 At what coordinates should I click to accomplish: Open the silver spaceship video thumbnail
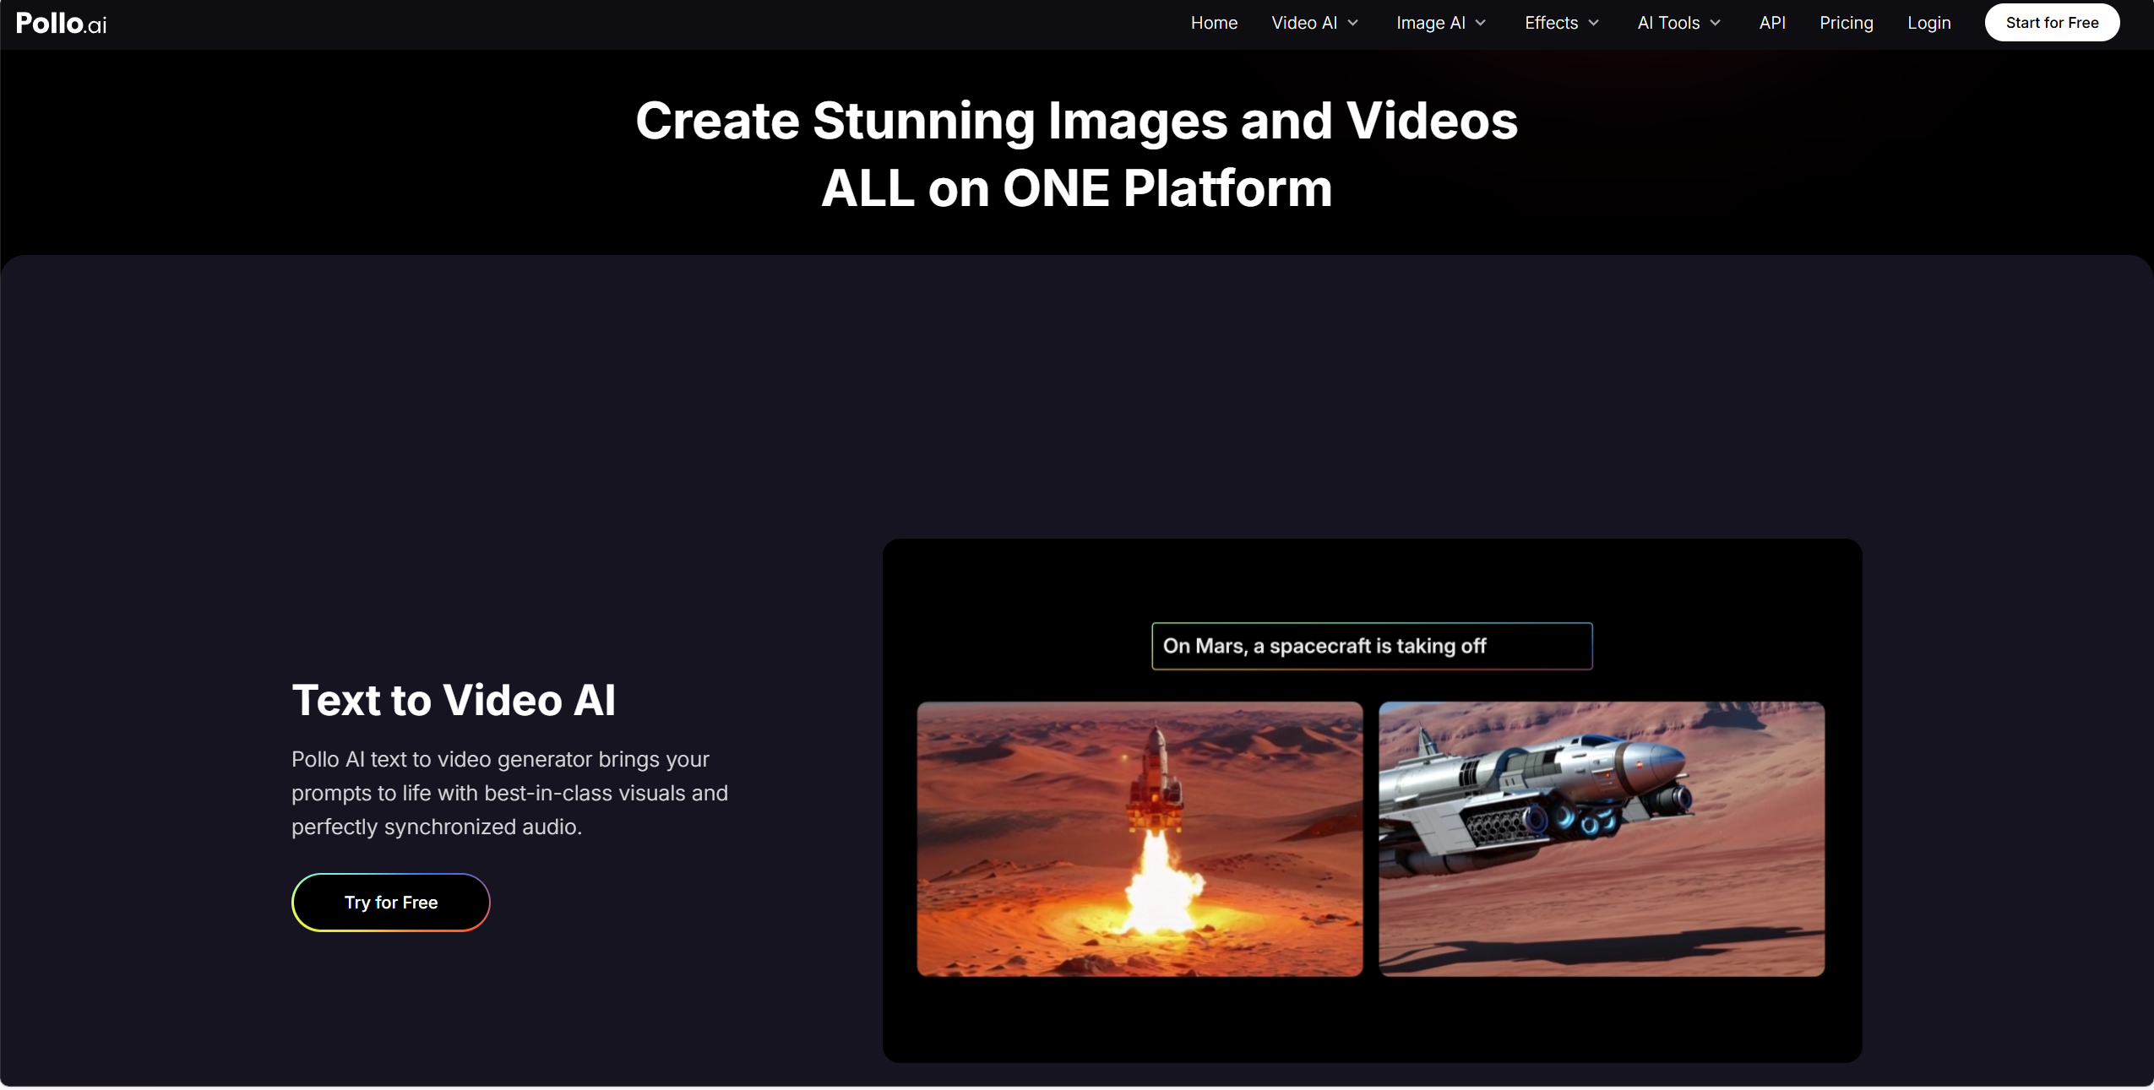[x=1602, y=838]
